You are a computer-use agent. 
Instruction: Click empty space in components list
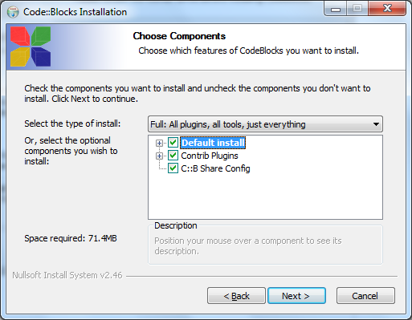coord(265,196)
